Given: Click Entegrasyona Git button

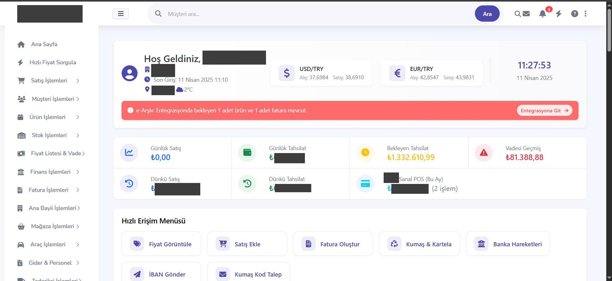Looking at the screenshot, I should click(544, 110).
